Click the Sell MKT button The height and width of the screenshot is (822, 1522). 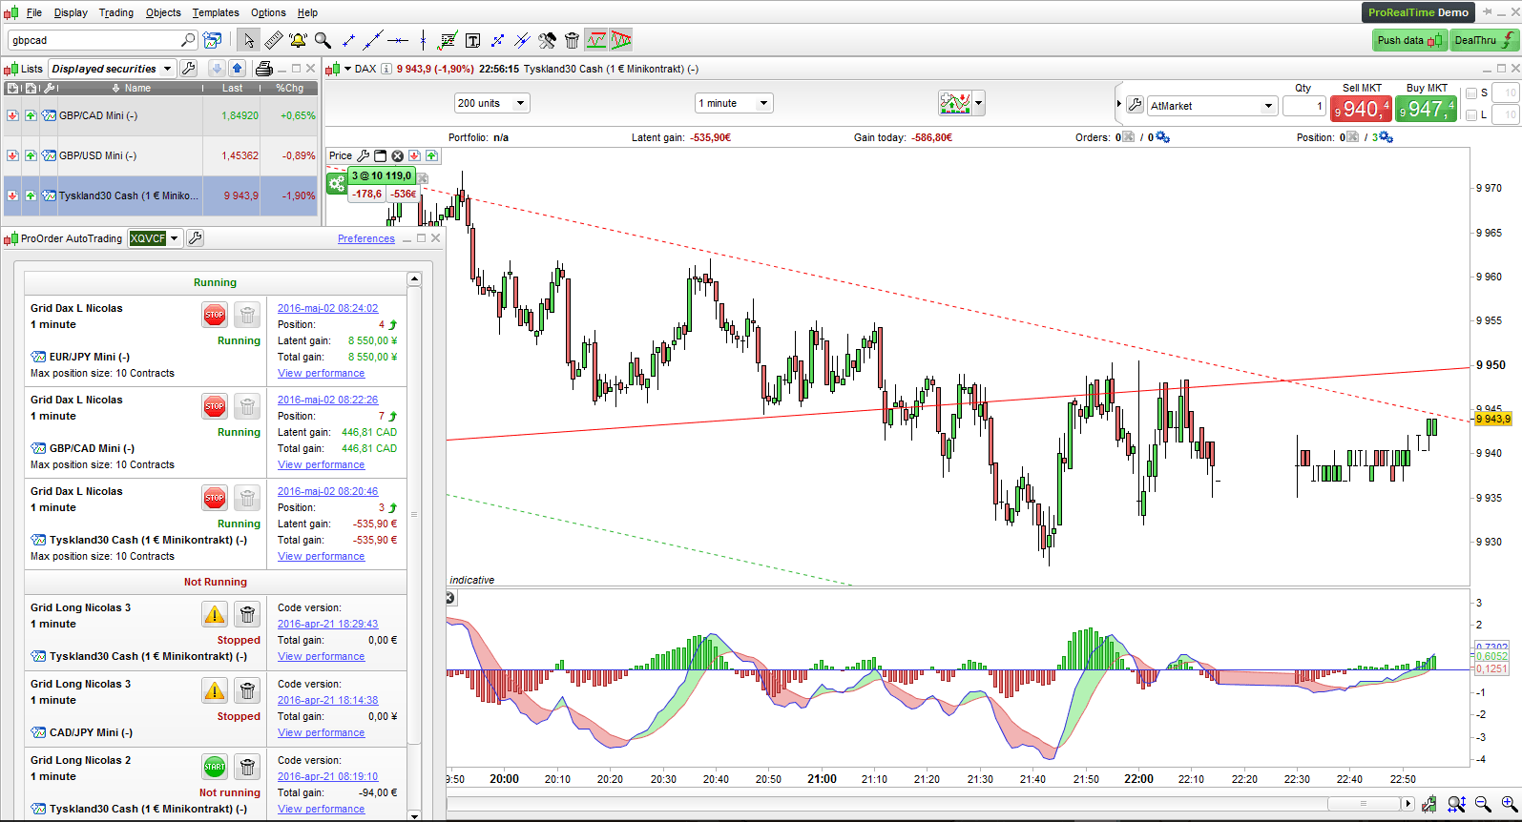pos(1361,109)
